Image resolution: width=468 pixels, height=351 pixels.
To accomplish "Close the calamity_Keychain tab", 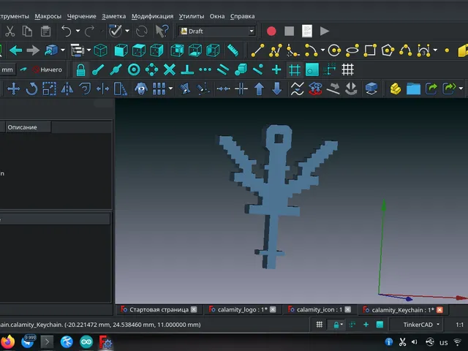I will coord(439,310).
